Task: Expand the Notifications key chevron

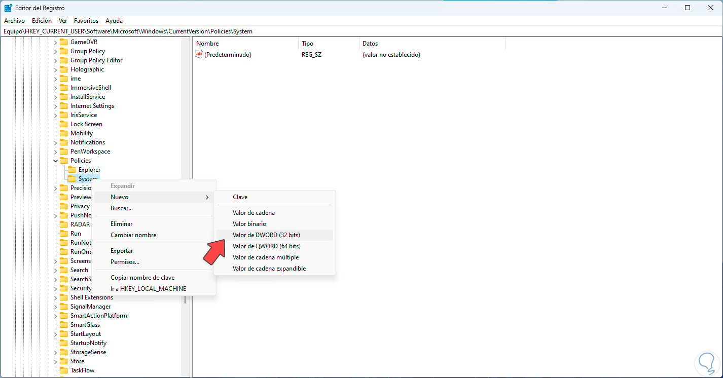Action: (x=56, y=142)
